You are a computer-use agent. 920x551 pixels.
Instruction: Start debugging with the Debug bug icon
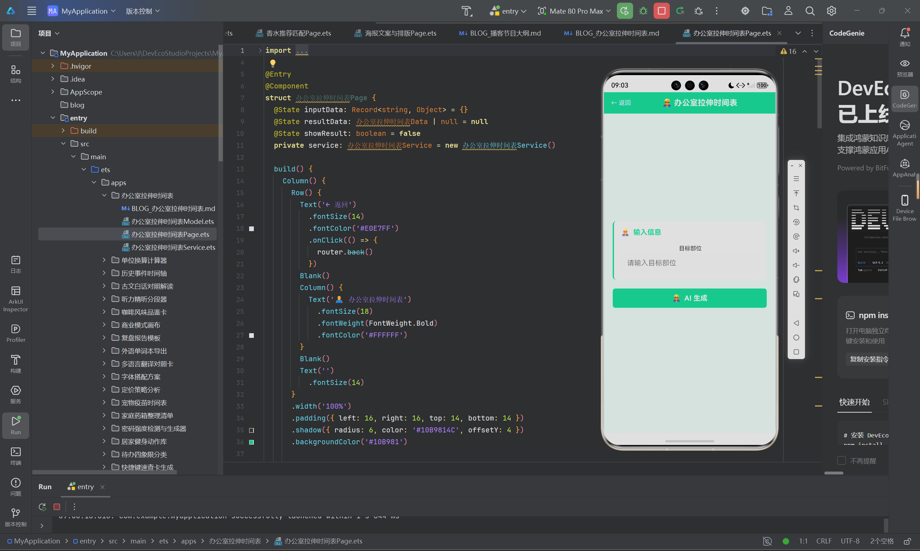pyautogui.click(x=643, y=11)
